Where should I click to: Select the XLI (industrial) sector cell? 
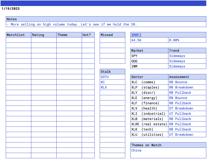(x=149, y=113)
